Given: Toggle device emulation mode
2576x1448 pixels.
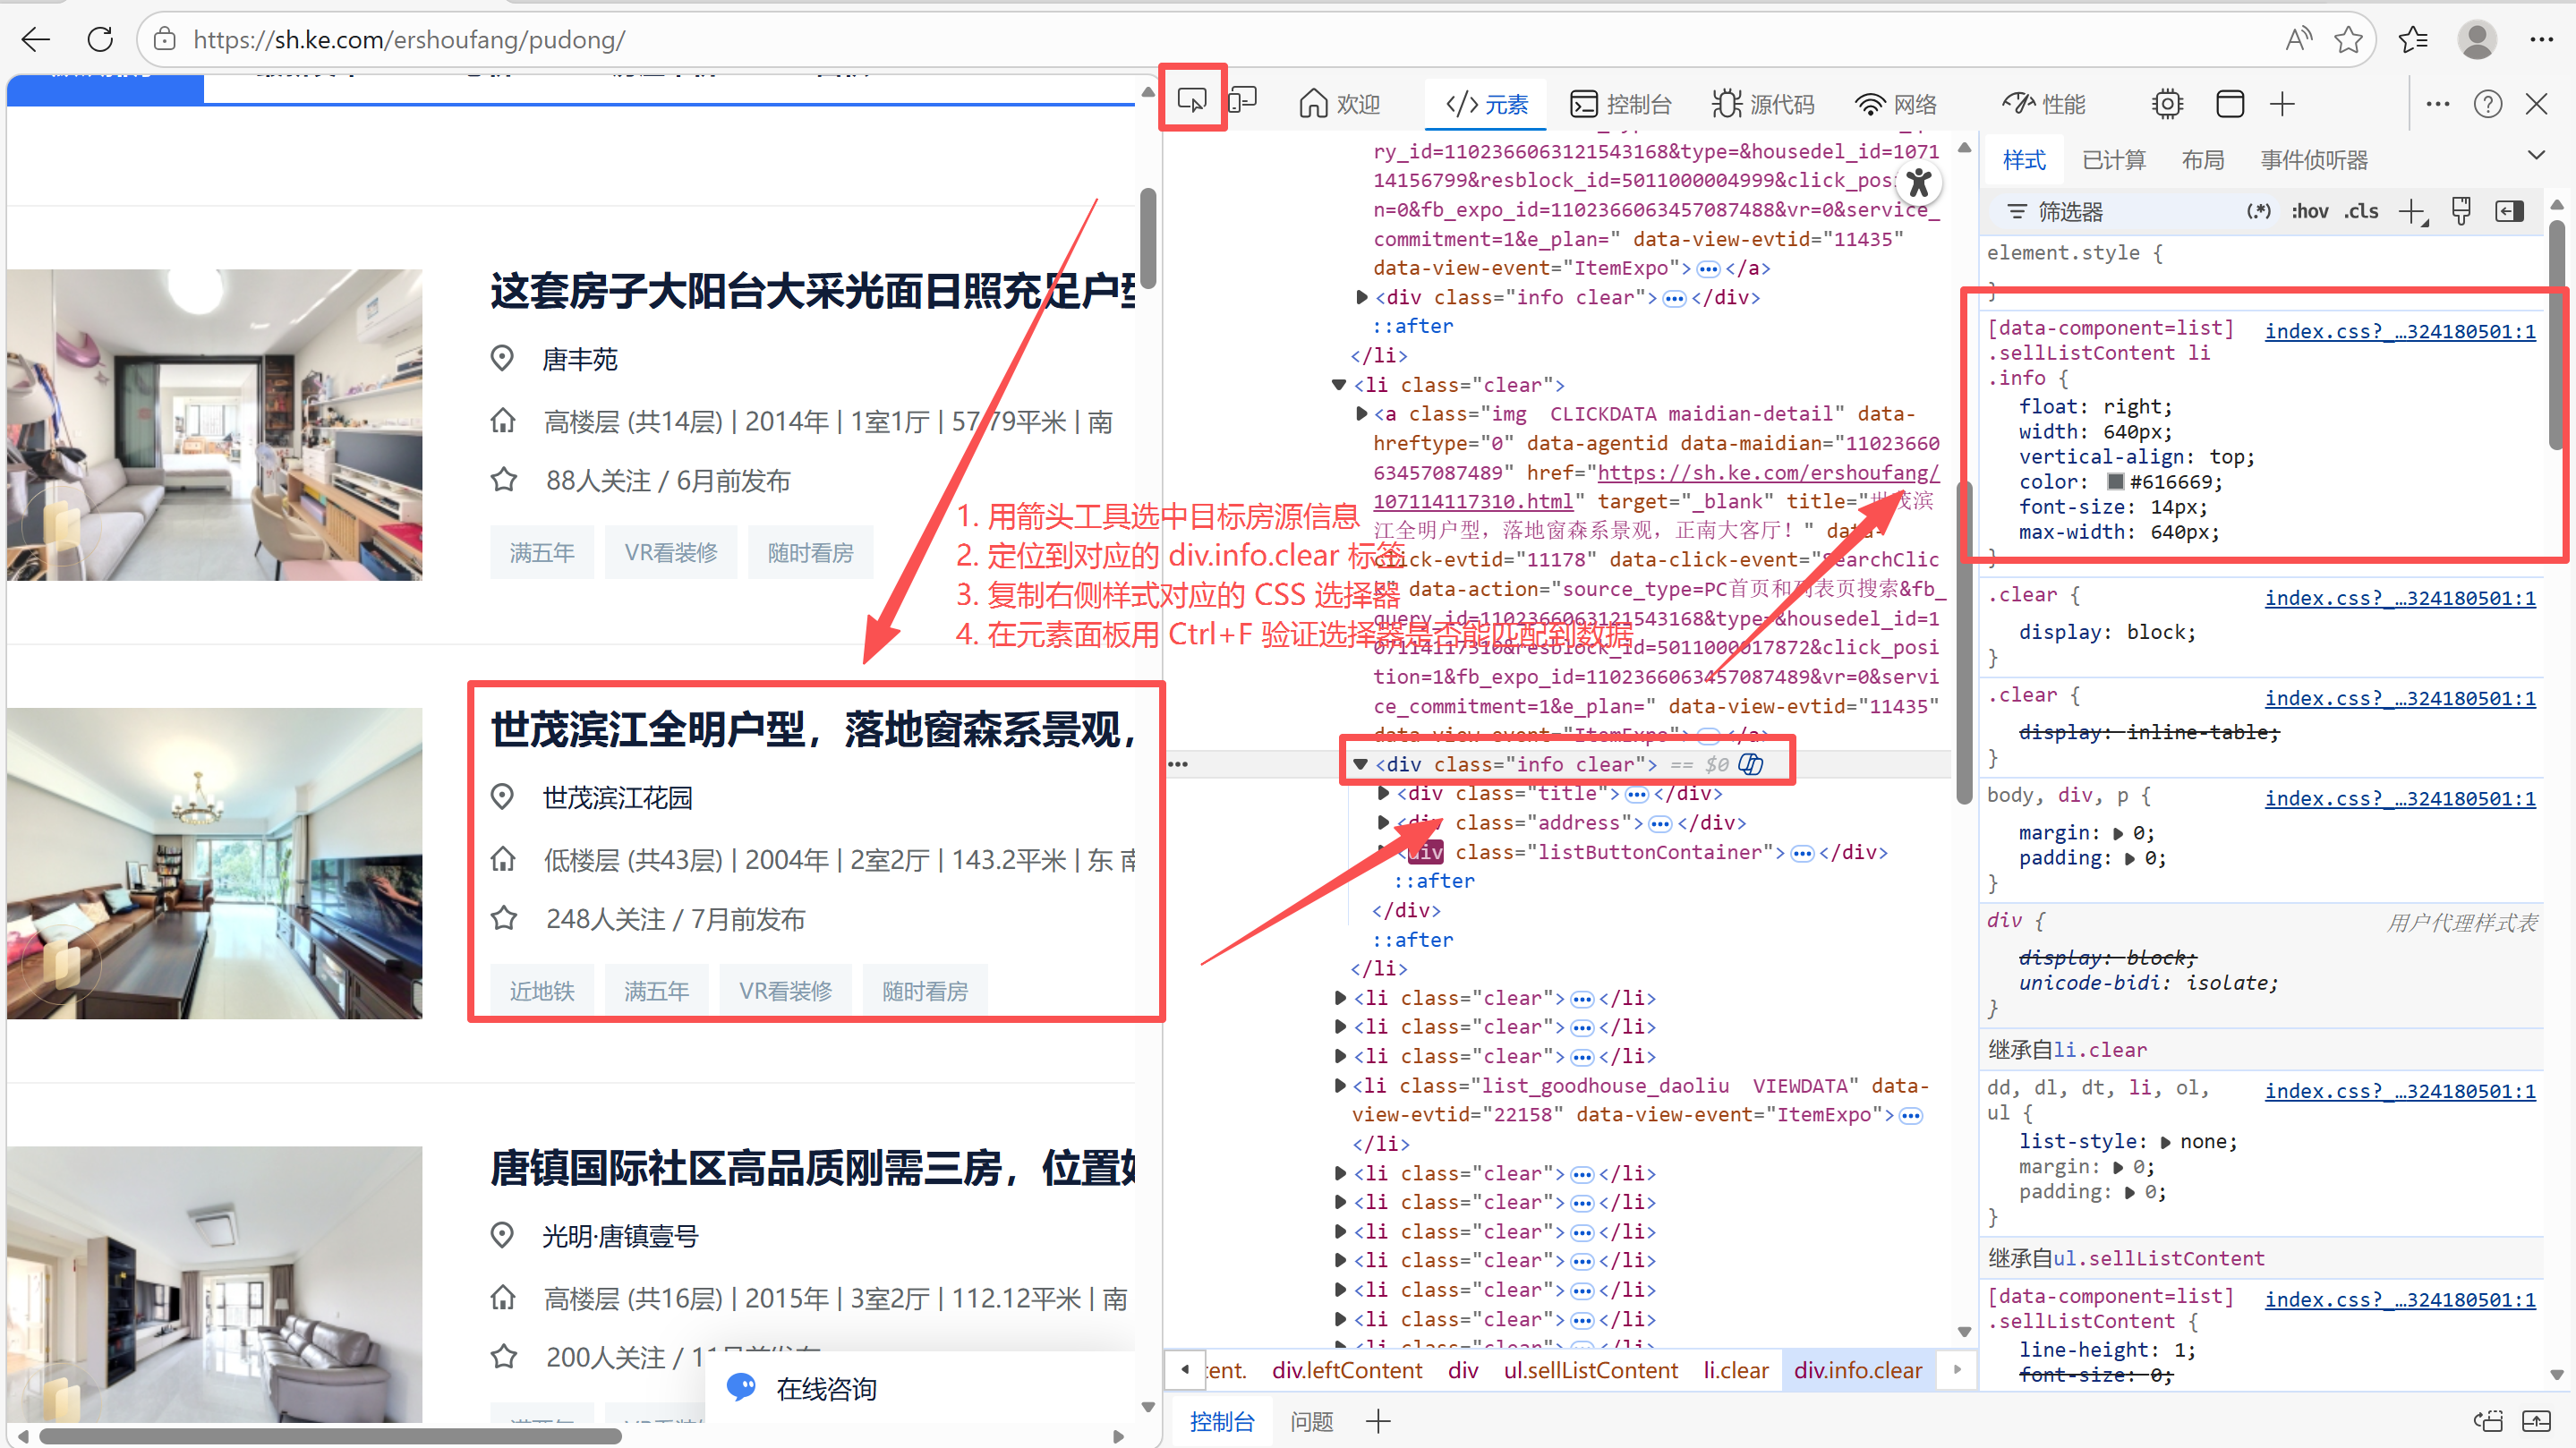Looking at the screenshot, I should pyautogui.click(x=1242, y=101).
